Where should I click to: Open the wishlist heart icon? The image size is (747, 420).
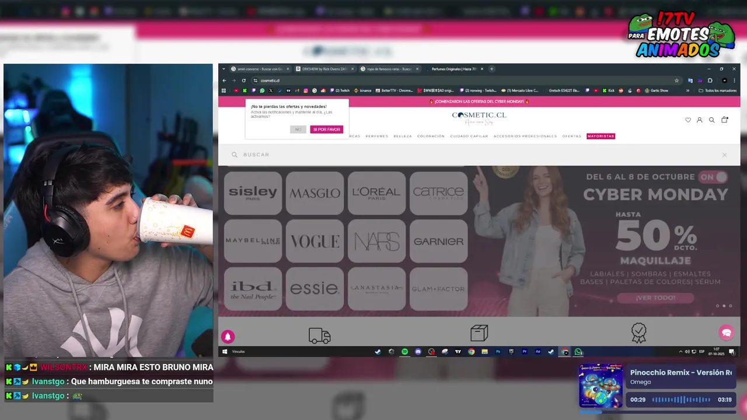click(688, 120)
